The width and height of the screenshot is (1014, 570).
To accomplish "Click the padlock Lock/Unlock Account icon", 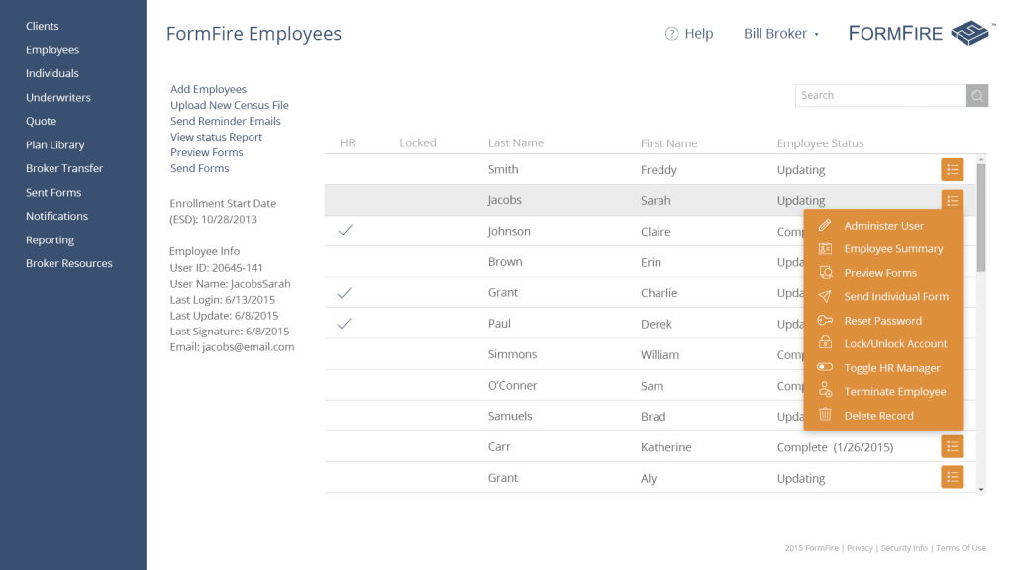I will [x=825, y=344].
